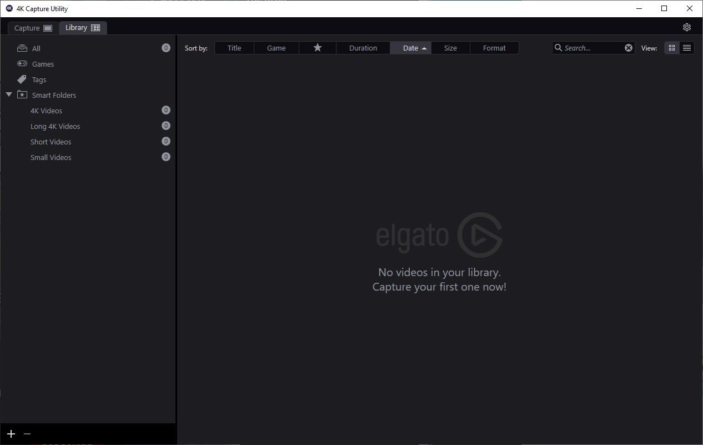Open the Tags category
This screenshot has height=445, width=703.
[88, 79]
